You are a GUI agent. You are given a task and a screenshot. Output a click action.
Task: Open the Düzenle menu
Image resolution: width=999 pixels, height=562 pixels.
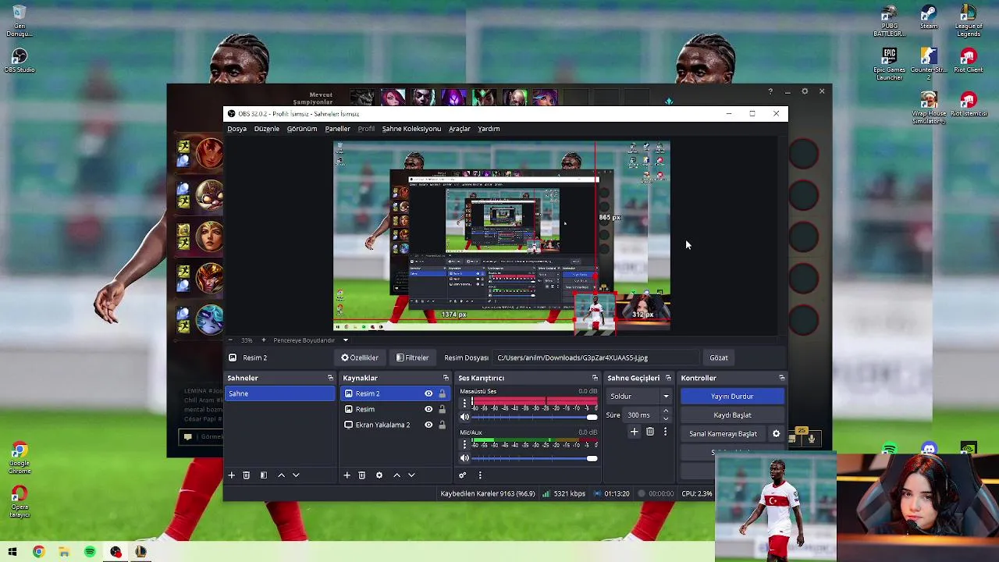point(266,129)
